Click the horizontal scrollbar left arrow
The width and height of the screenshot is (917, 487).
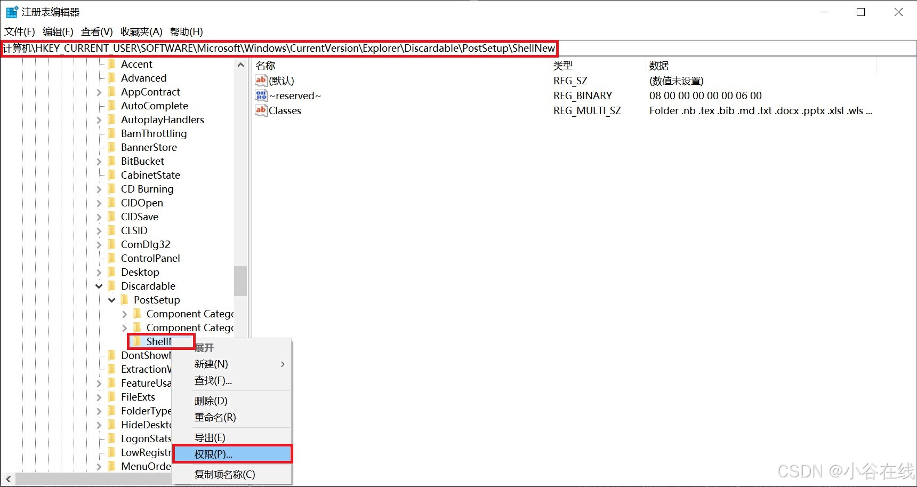[8, 479]
